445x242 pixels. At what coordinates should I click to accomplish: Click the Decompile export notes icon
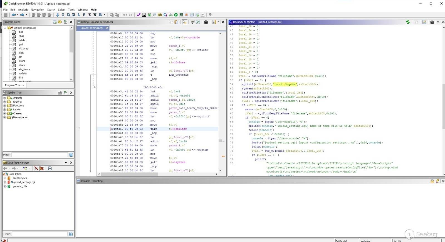[x=424, y=22]
